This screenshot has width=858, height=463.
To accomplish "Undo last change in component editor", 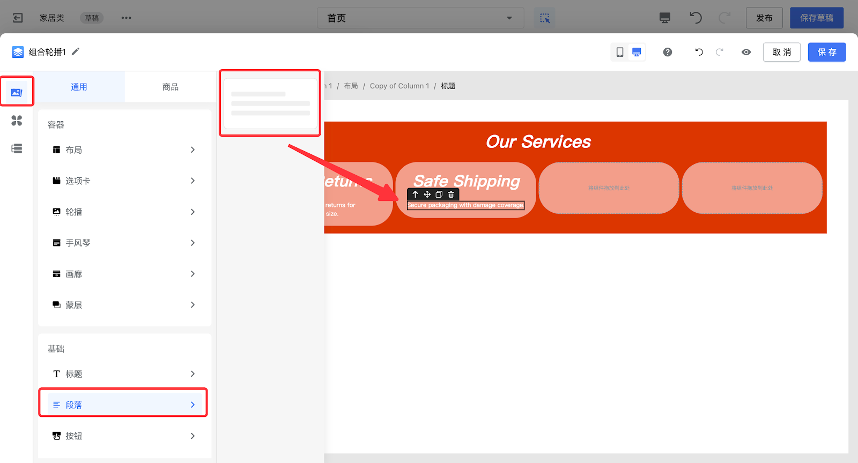I will pos(699,52).
